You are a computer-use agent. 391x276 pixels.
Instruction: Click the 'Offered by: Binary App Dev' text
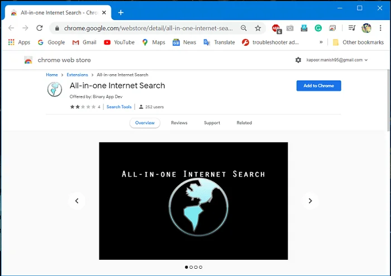point(96,96)
